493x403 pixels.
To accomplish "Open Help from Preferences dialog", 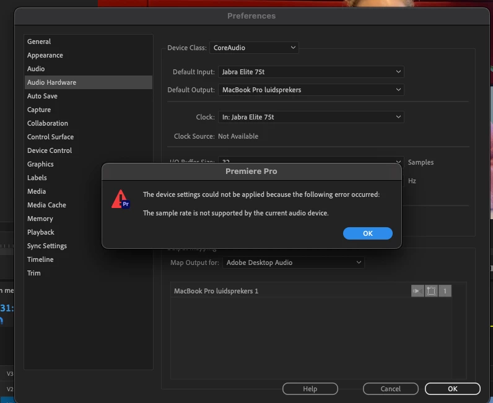I will click(310, 389).
